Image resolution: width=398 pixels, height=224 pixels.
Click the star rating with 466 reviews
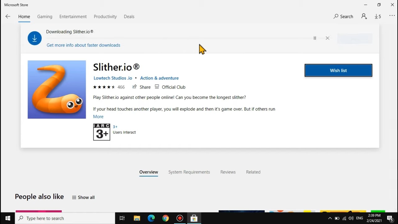click(109, 87)
